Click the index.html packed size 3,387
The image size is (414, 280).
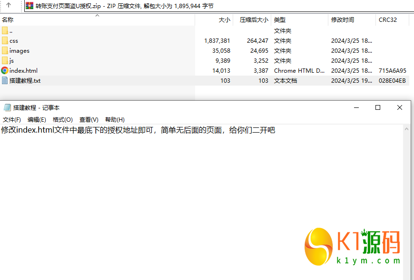261,71
